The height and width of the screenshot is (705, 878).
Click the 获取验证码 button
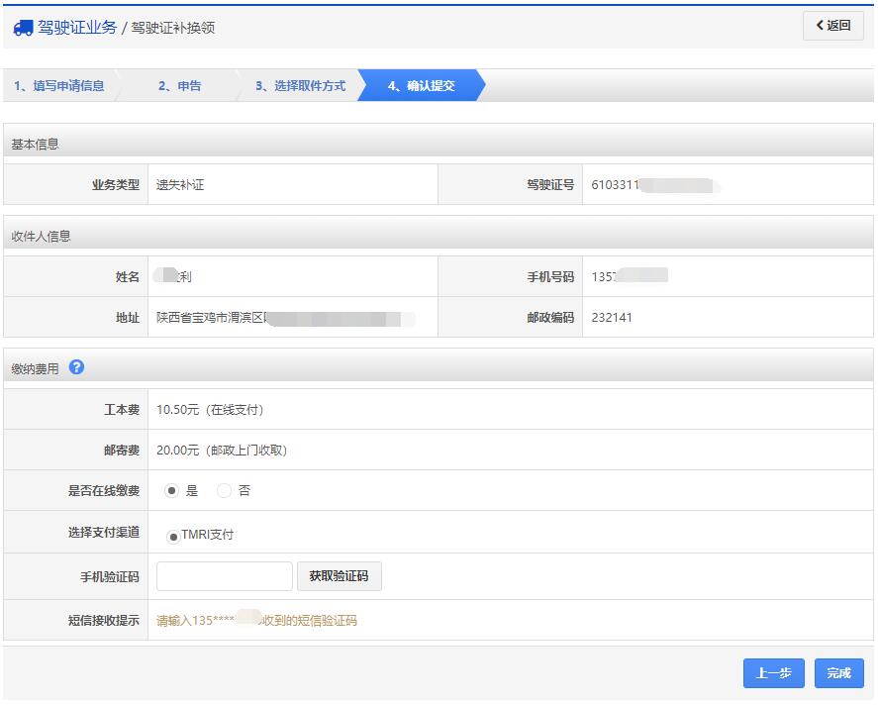(x=340, y=576)
